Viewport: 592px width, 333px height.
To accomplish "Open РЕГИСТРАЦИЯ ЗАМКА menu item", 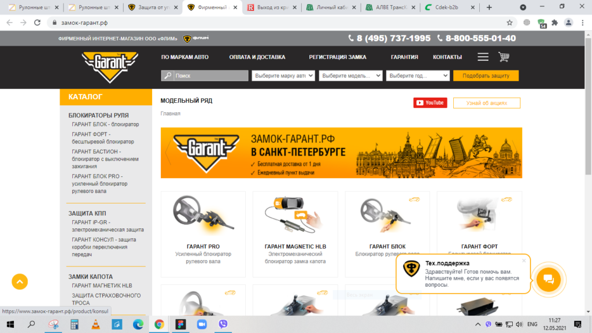I will tap(338, 57).
